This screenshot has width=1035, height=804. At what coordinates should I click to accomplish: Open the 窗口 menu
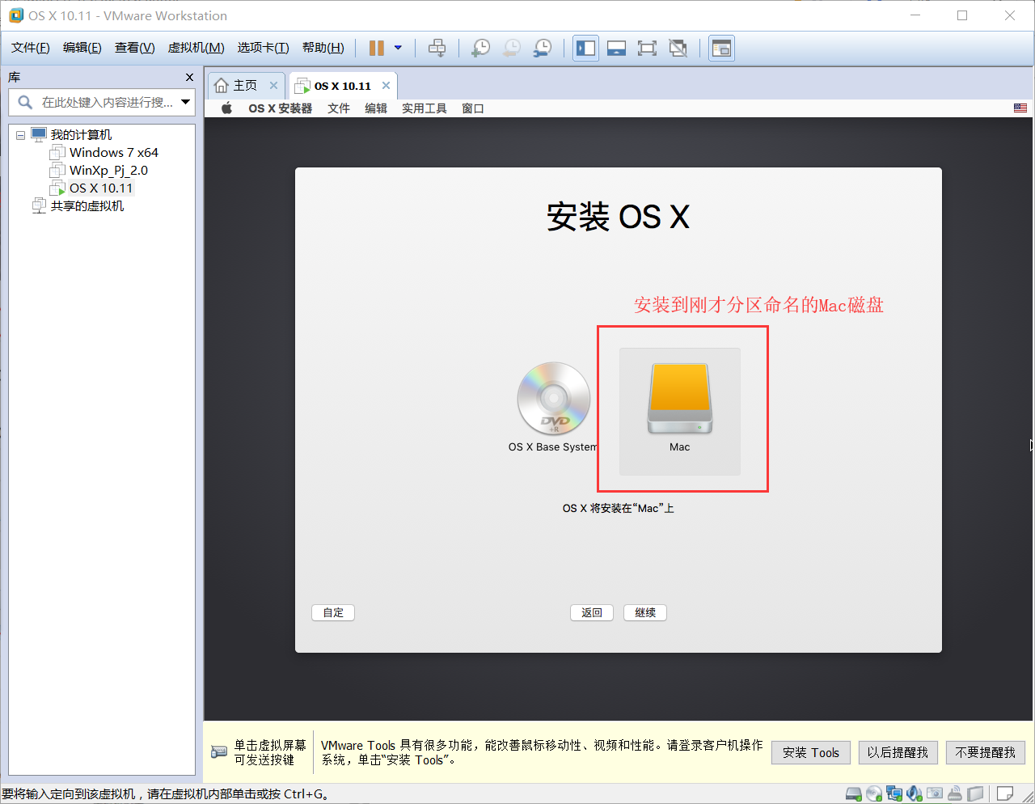(473, 108)
